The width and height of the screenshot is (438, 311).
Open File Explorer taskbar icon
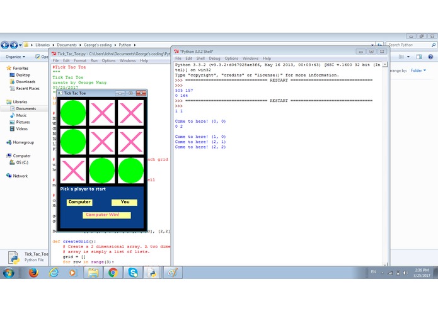(x=93, y=273)
